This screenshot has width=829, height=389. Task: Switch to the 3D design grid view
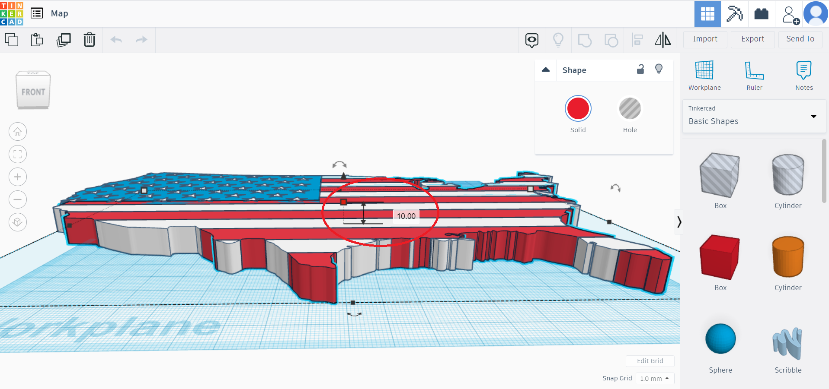tap(707, 14)
